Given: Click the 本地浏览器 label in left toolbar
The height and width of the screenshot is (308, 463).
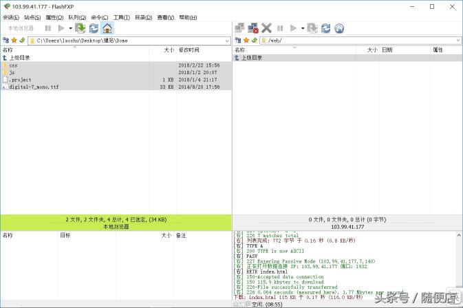Looking at the screenshot, I should pyautogui.click(x=21, y=28).
